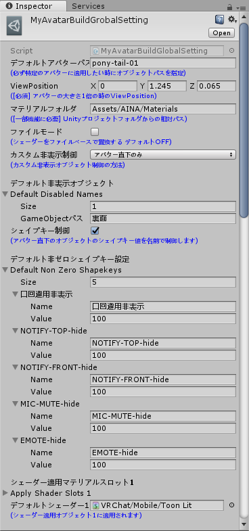This screenshot has width=249, height=531.
Task: Collapse the Default Disabled Names list
Action: (5, 194)
